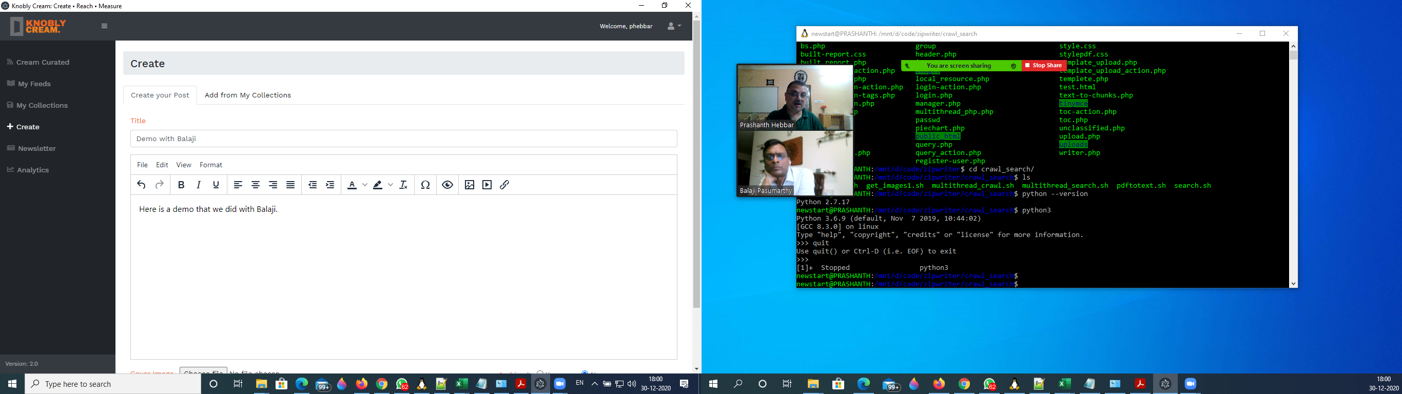Click the 'Create' page heading
The width and height of the screenshot is (1402, 394).
coord(147,64)
